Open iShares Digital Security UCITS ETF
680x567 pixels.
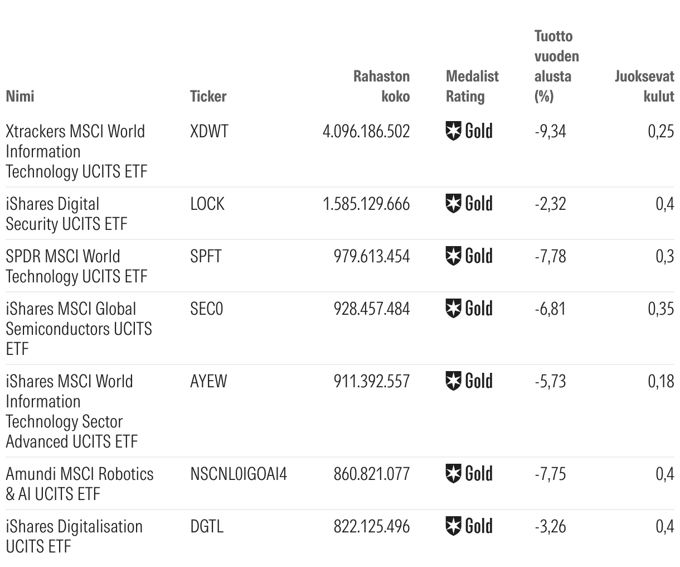coord(66,214)
